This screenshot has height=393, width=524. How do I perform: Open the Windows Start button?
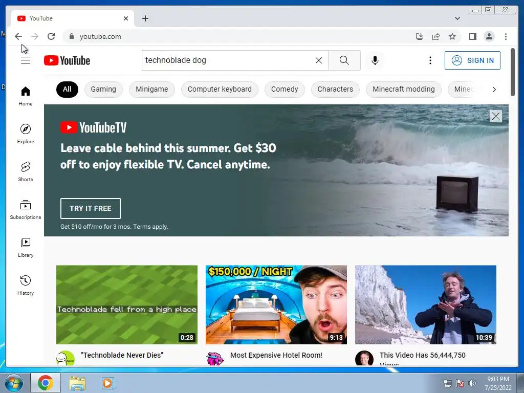pyautogui.click(x=13, y=383)
